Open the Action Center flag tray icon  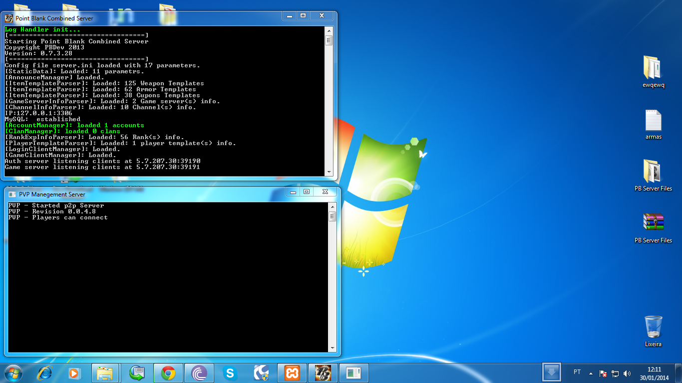pos(603,373)
